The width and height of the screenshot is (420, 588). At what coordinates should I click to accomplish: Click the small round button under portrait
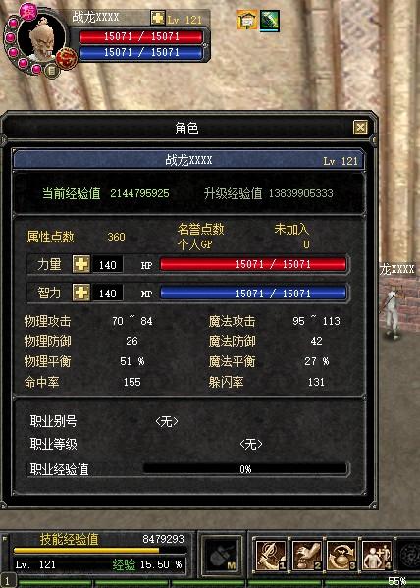tap(52, 71)
